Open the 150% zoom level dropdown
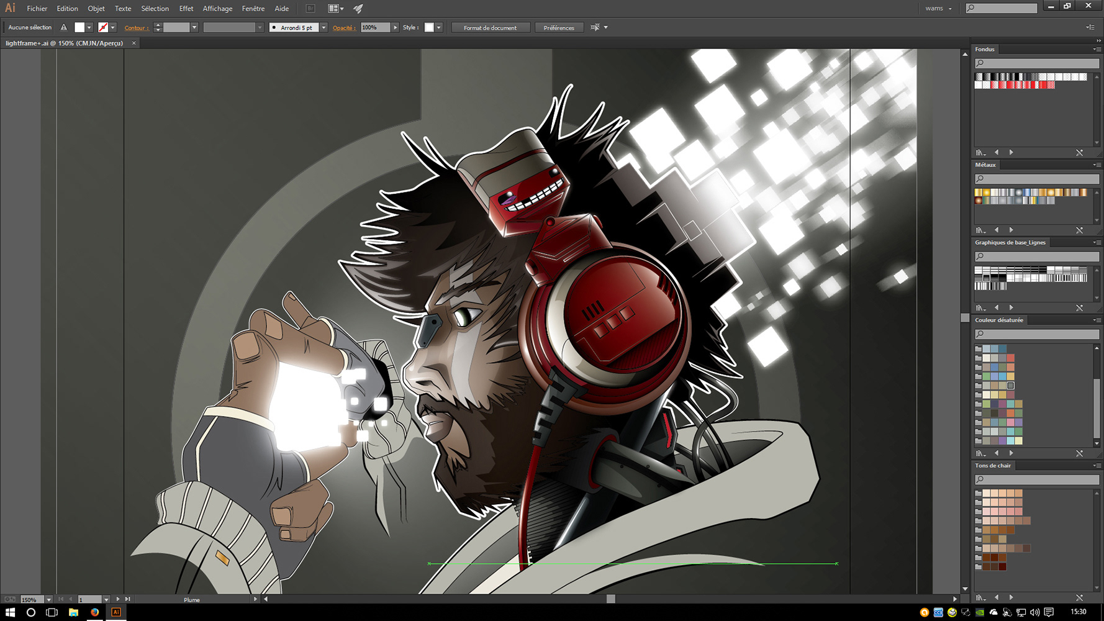The width and height of the screenshot is (1104, 621). point(48,599)
